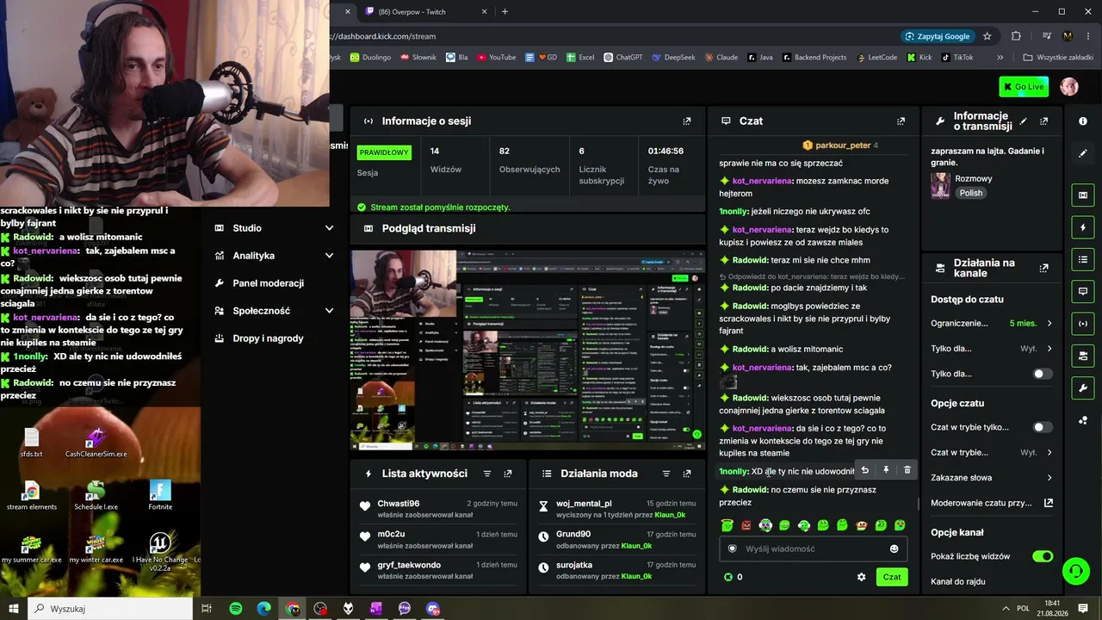Image resolution: width=1102 pixels, height=620 pixels.
Task: Open the info icon in right sidebar
Action: tap(1083, 121)
